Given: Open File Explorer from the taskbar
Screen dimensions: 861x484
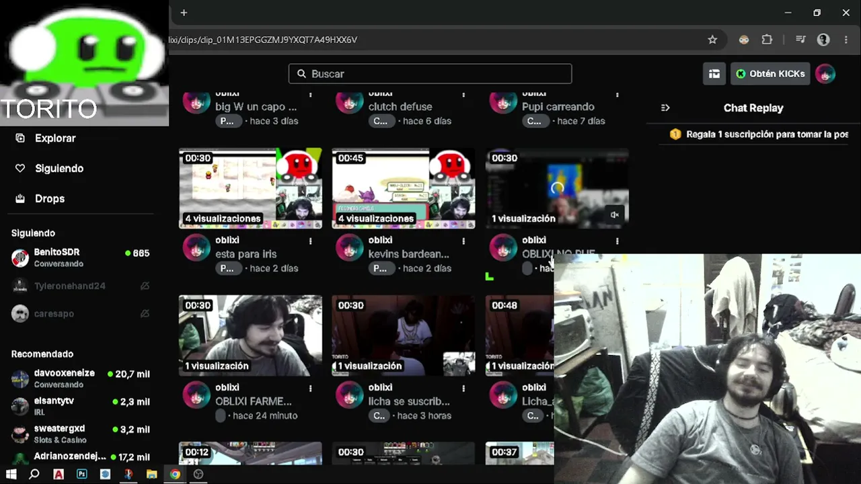Looking at the screenshot, I should [152, 475].
